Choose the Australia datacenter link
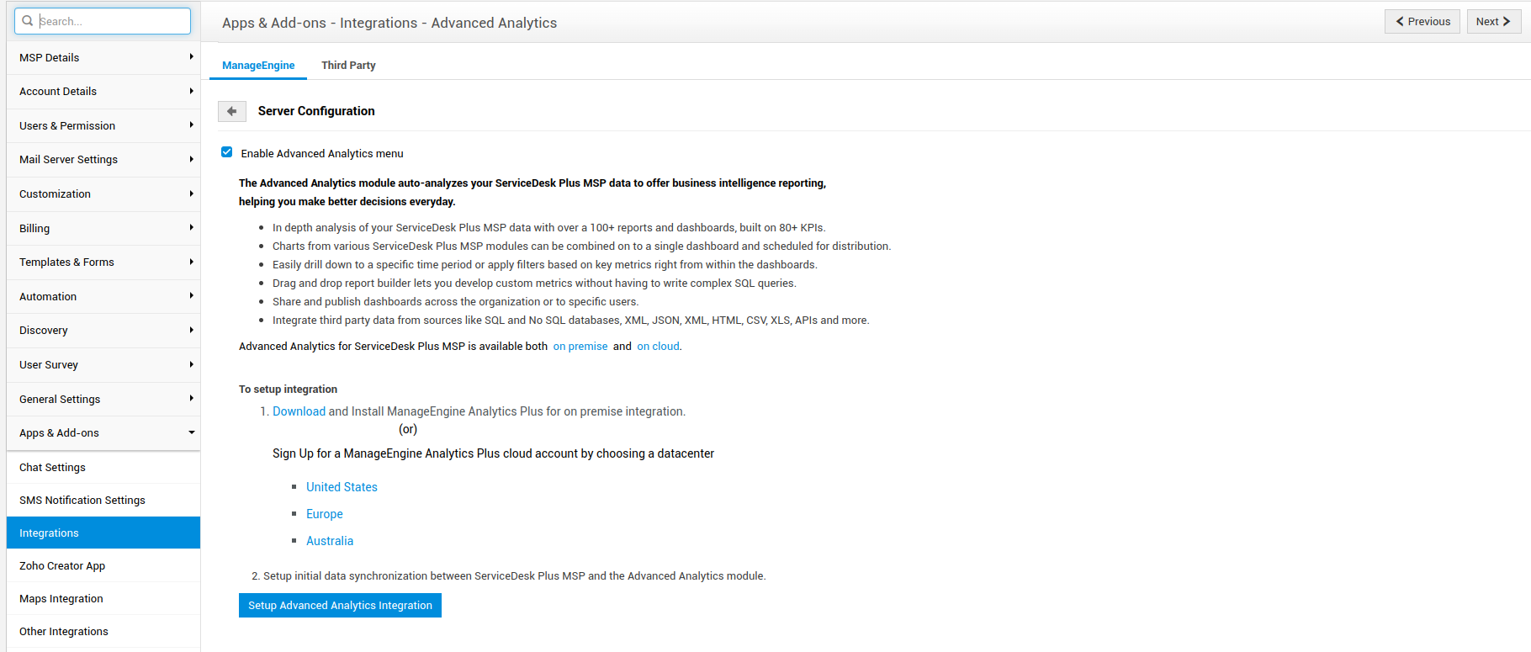 330,541
